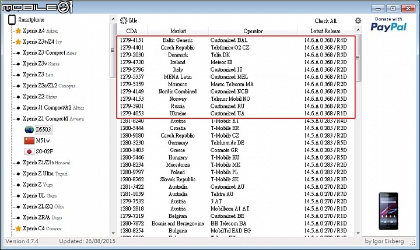The height and width of the screenshot is (250, 420).
Task: Click the star icon beside Xperia A4
Action: point(18,31)
